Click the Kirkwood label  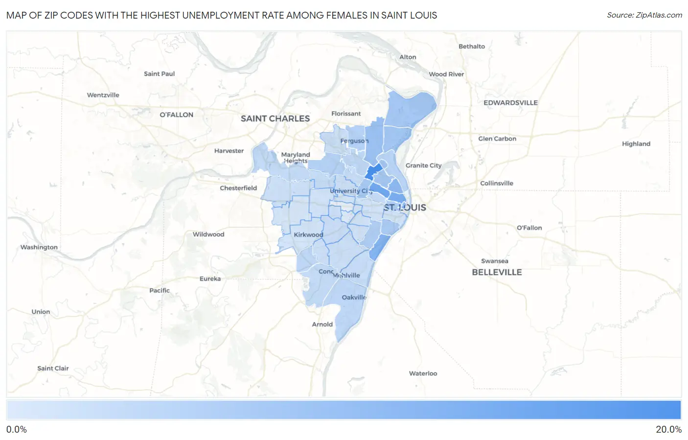pyautogui.click(x=308, y=234)
